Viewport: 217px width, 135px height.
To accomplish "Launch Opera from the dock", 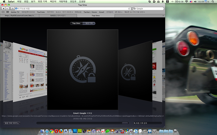I will pyautogui.click(x=56, y=131).
